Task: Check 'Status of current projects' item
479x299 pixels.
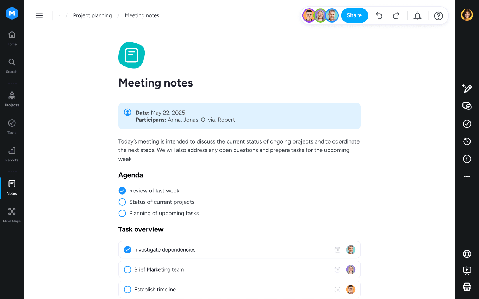Action: coord(122,202)
